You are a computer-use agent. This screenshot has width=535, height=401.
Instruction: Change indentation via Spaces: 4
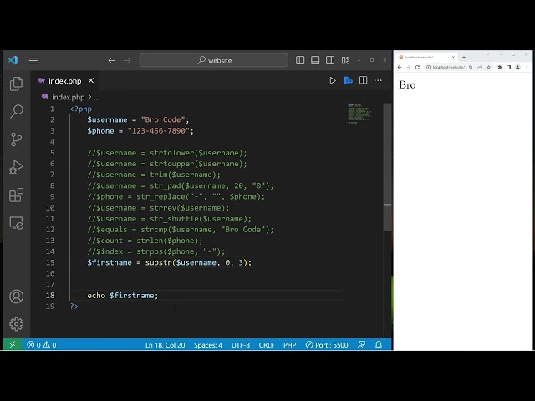[208, 345]
